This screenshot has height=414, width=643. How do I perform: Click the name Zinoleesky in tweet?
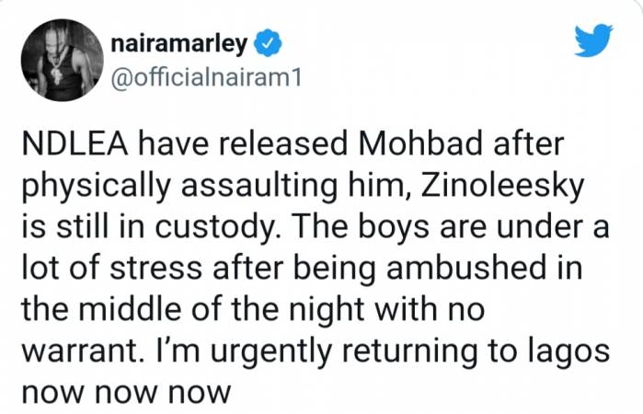pyautogui.click(x=501, y=187)
